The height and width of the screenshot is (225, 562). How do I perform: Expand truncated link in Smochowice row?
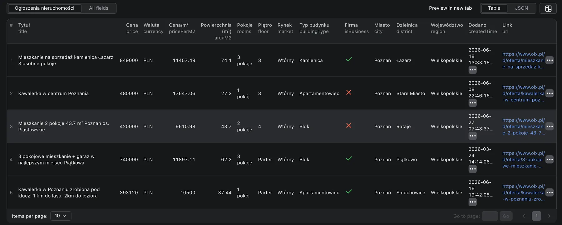click(x=550, y=192)
